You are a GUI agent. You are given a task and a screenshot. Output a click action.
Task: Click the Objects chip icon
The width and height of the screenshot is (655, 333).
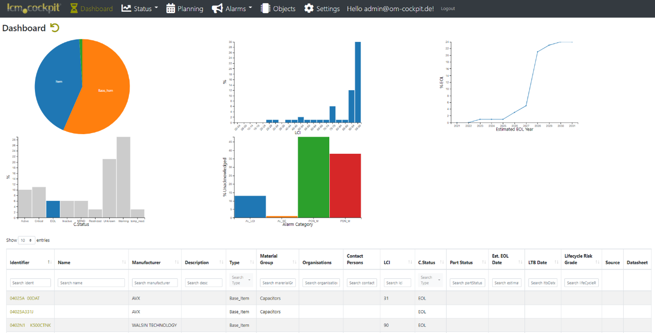(265, 9)
